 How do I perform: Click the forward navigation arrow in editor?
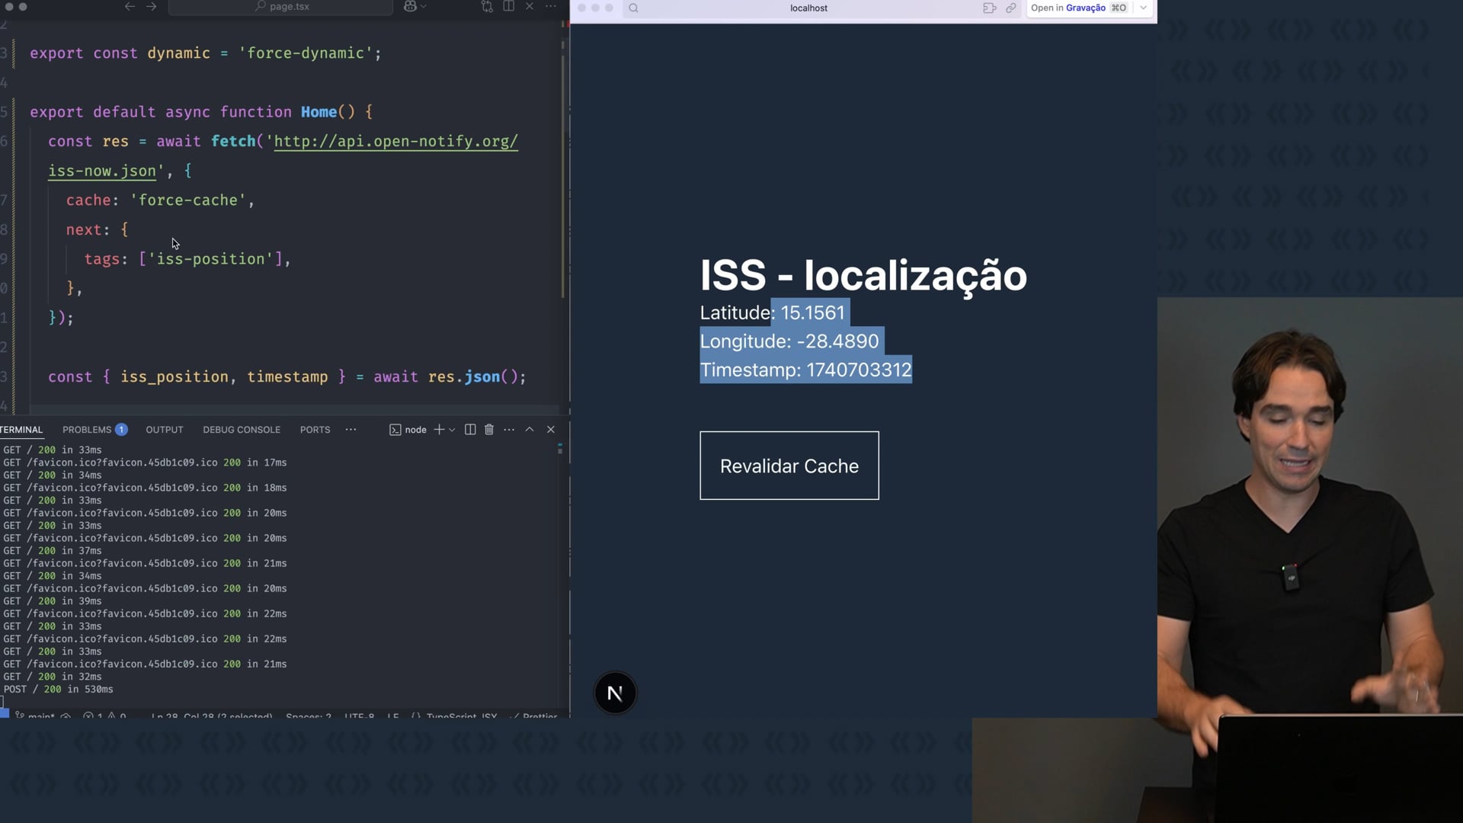(x=152, y=6)
